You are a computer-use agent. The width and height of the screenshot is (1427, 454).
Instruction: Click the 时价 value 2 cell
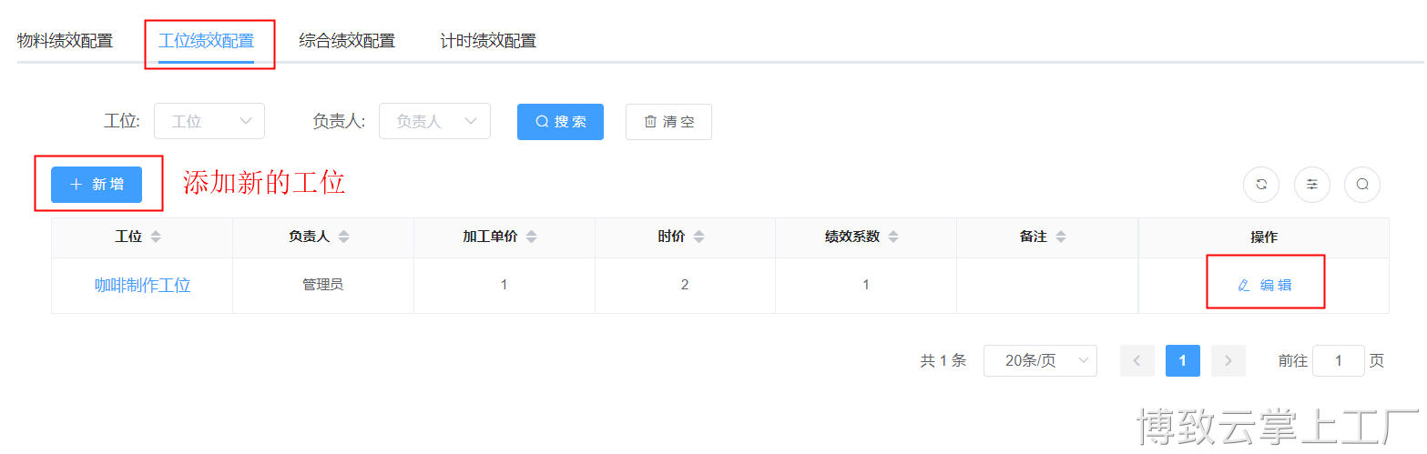(x=685, y=286)
